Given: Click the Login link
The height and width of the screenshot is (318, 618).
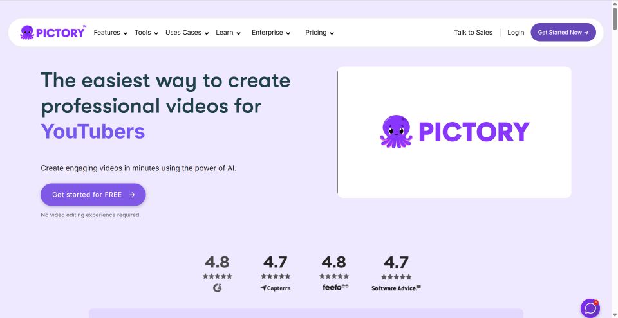Looking at the screenshot, I should click(x=516, y=33).
